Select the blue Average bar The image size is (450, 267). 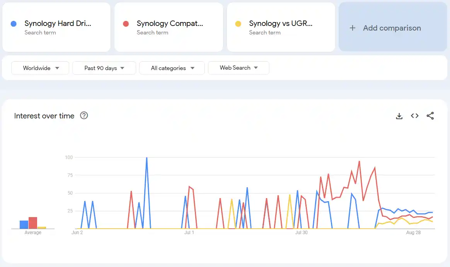click(24, 224)
